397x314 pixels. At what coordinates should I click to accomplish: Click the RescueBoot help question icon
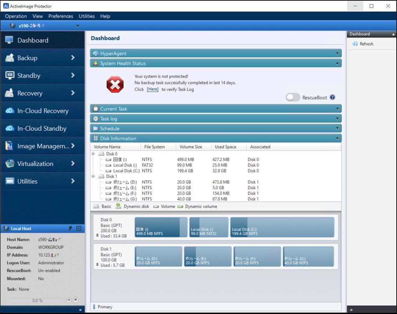(x=333, y=97)
